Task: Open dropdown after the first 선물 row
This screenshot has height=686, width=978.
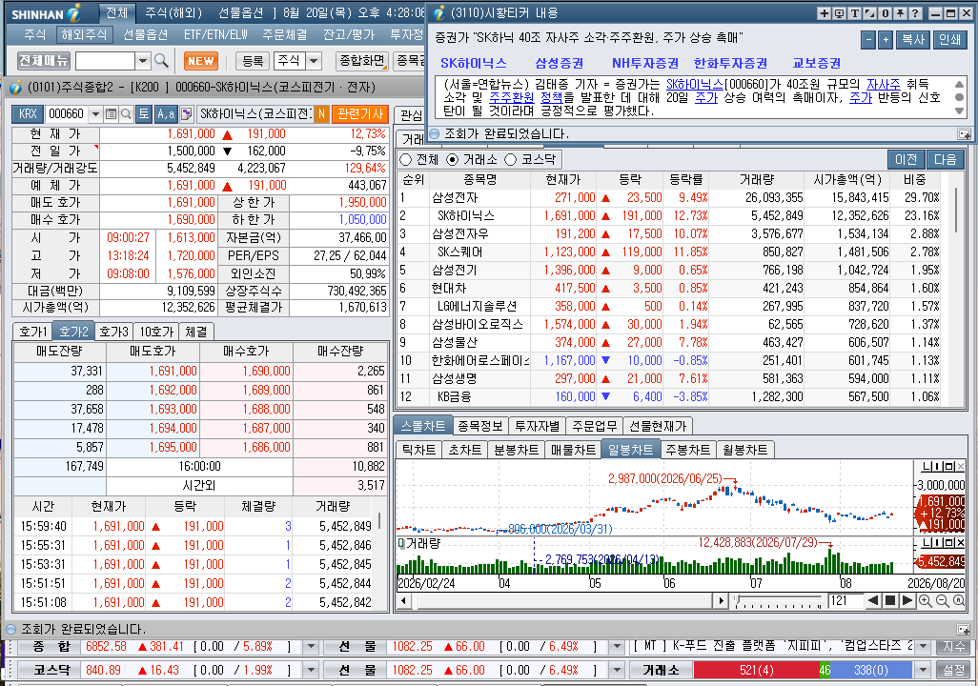Action: pyautogui.click(x=617, y=647)
